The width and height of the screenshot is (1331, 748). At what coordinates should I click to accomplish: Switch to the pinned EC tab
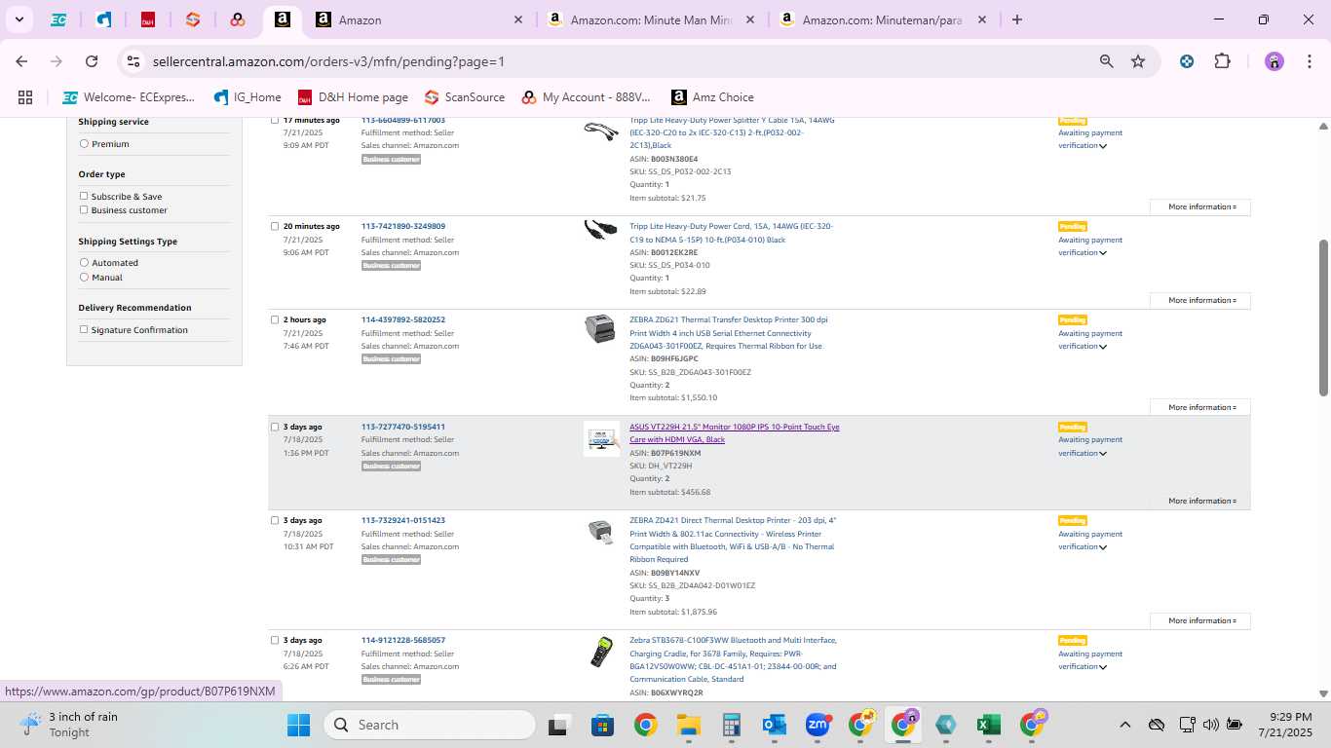58,19
